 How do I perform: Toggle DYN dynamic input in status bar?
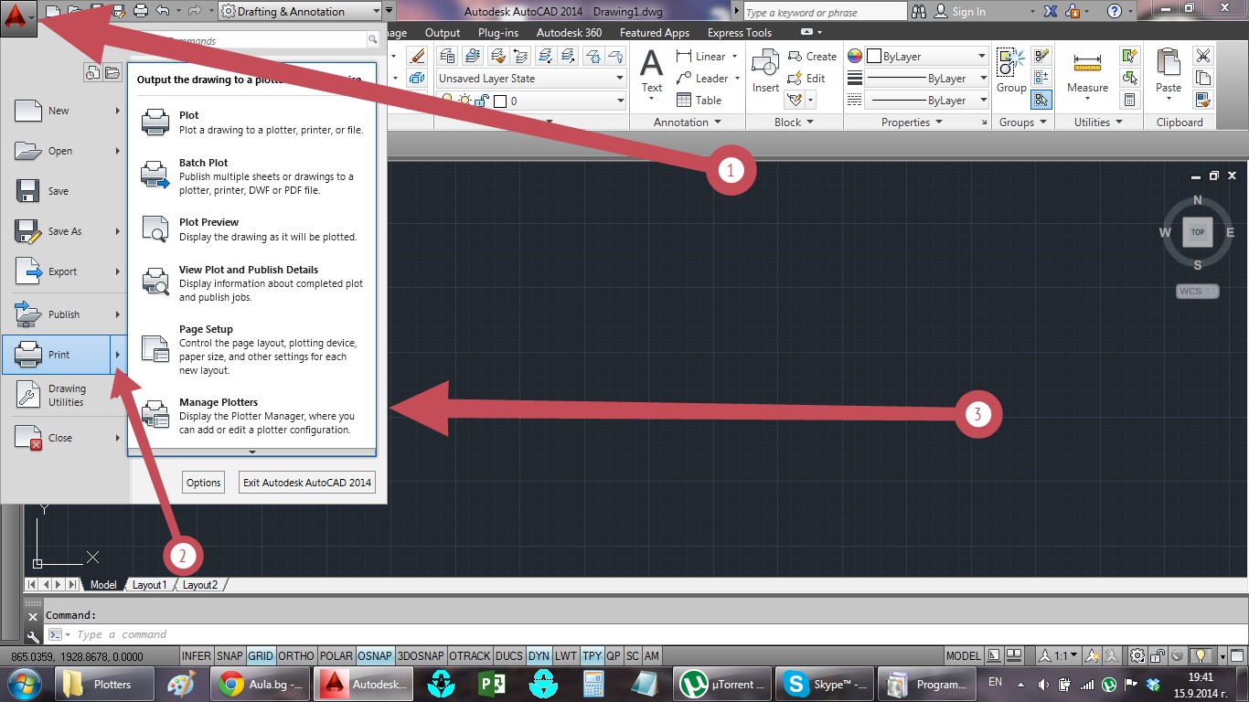[x=539, y=656]
